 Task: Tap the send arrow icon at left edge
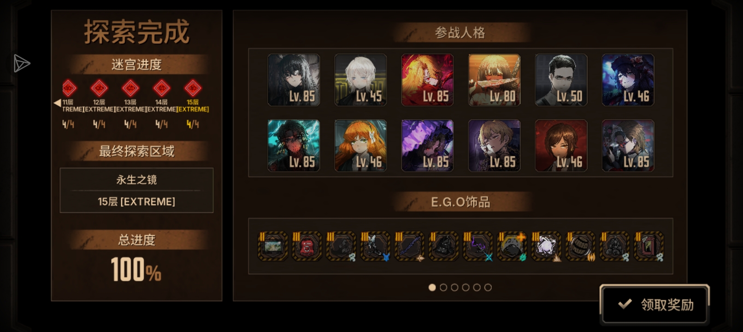coord(21,64)
